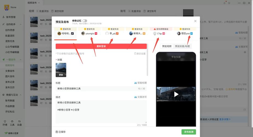Viewport: 253px width, 137px height.
Task: Select 视频发布 in the sidebar
Action: (10, 65)
